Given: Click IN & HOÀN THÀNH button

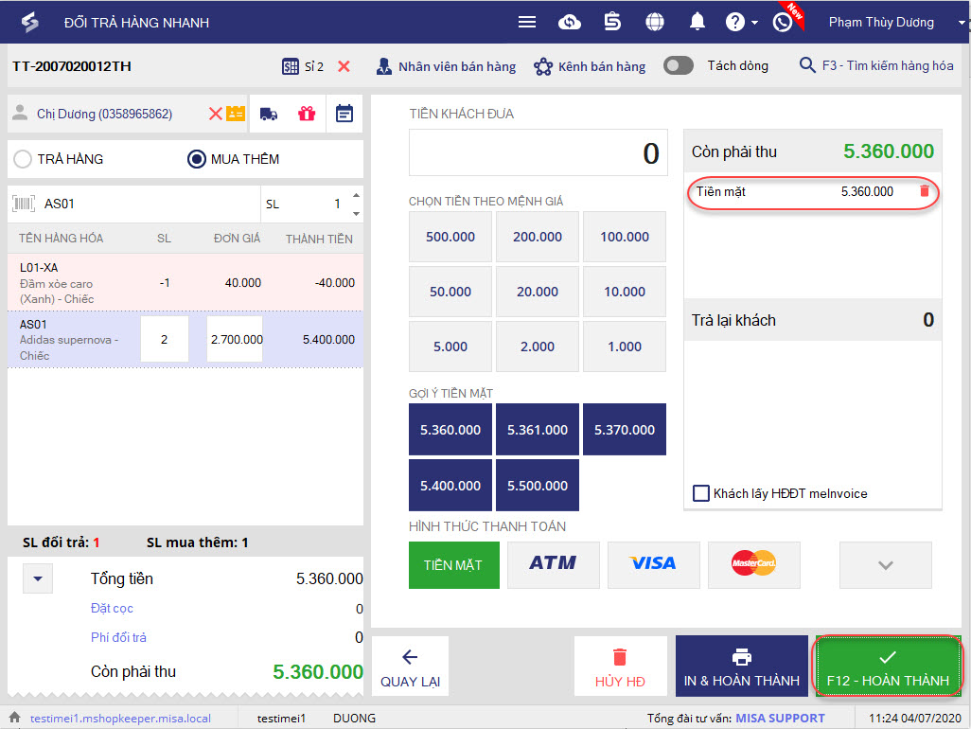Looking at the screenshot, I should (742, 667).
